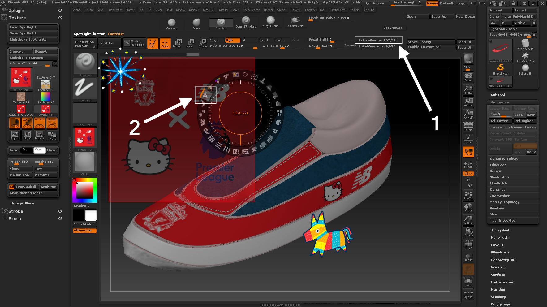Click the Xpose icon
This screenshot has width=547, height=307.
tap(468, 294)
